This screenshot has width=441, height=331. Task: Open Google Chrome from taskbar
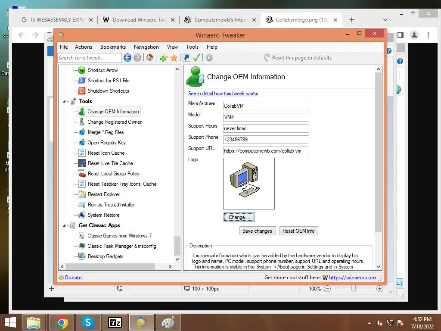(61, 322)
